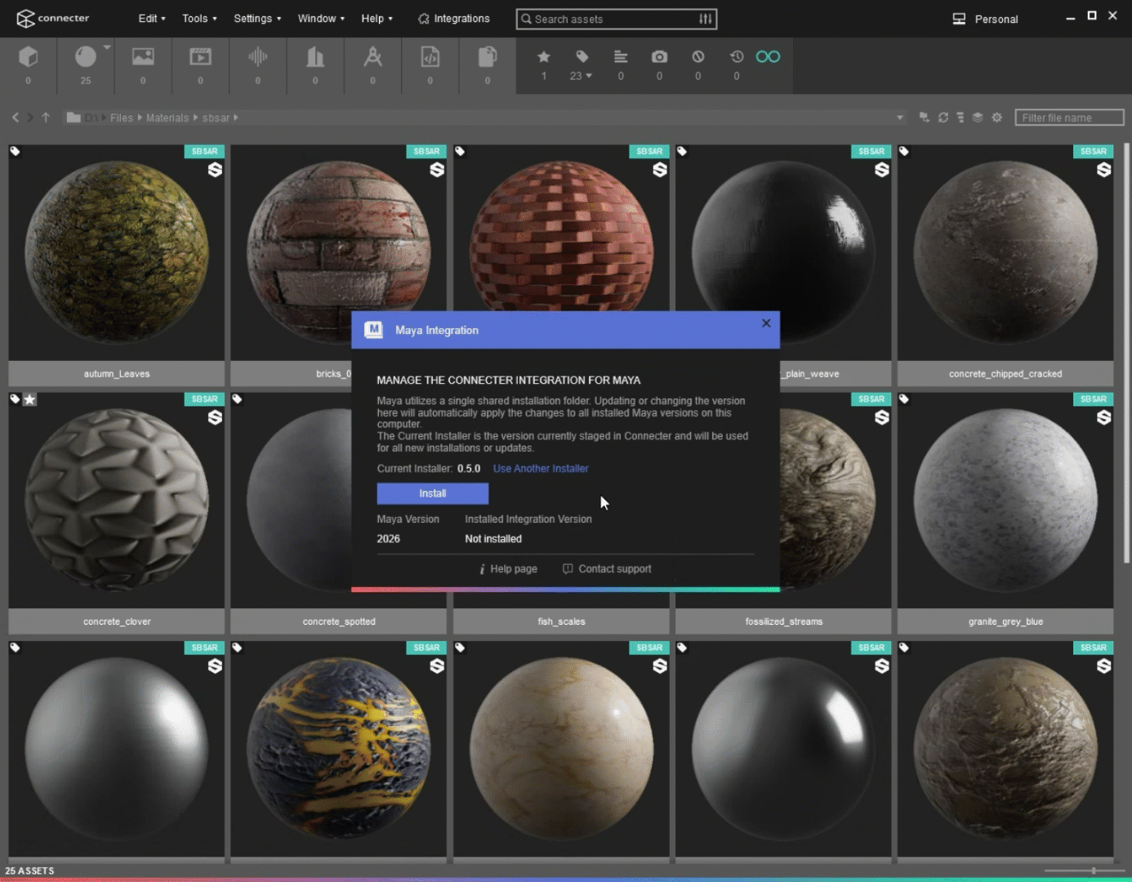Click the camera filter icon
Viewport: 1132px width, 882px height.
pos(659,56)
